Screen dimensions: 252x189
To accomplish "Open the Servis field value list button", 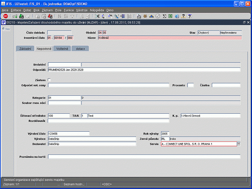I will (x=239, y=144).
